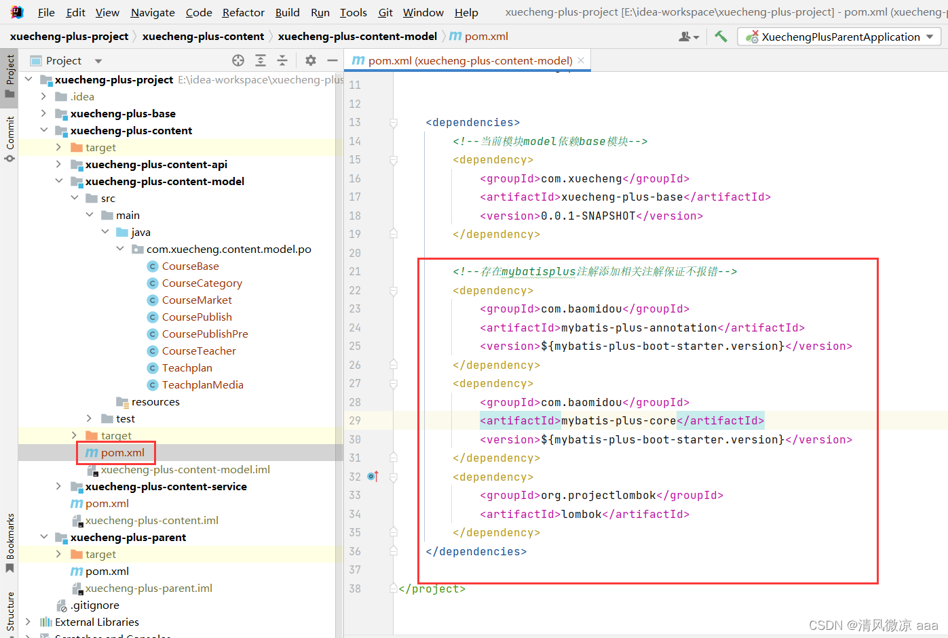Select the TeachplanMedia class
This screenshot has height=638, width=948.
pyautogui.click(x=202, y=384)
